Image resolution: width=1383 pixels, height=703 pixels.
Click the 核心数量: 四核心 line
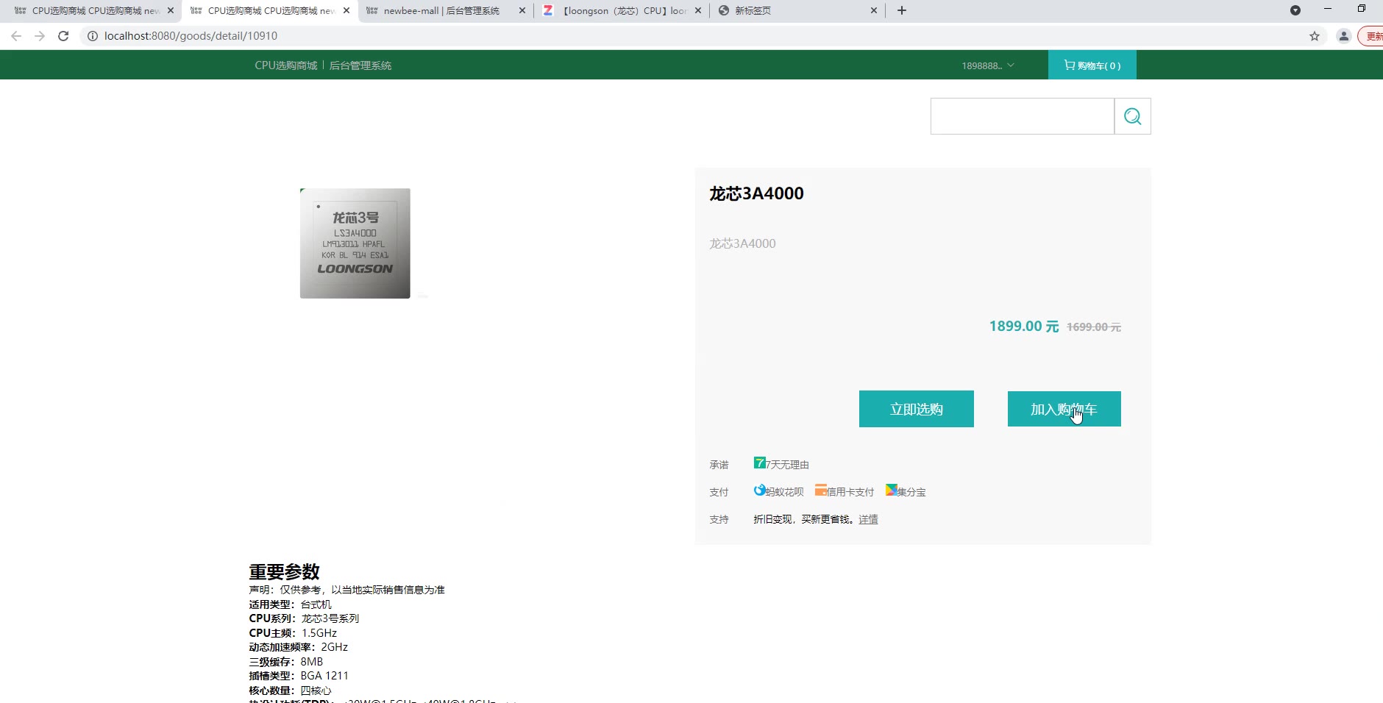(290, 690)
